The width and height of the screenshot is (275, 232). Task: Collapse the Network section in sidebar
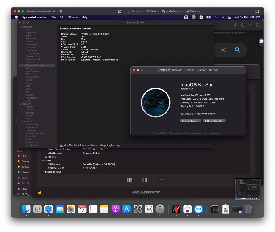pos(21,104)
